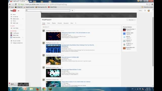This screenshot has width=162, height=91.
Task: Subscribe to Durga Software channel
Action: point(129,49)
